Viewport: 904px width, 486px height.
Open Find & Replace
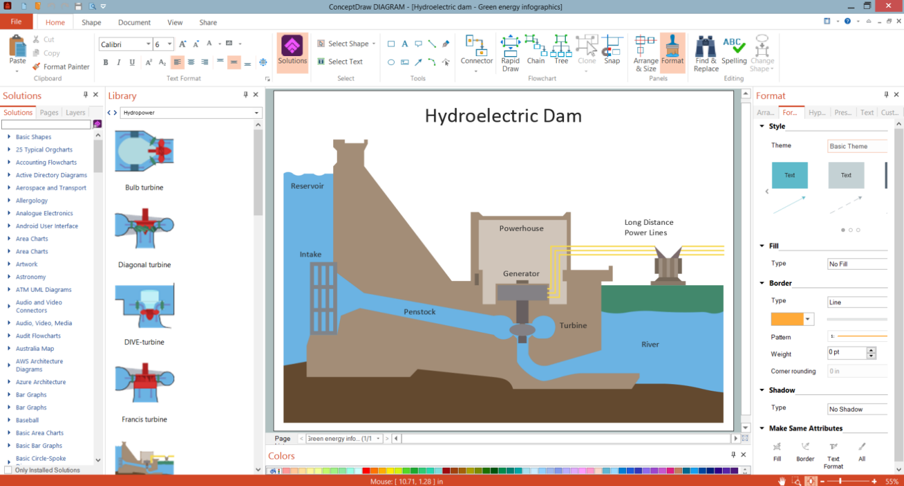pyautogui.click(x=706, y=53)
